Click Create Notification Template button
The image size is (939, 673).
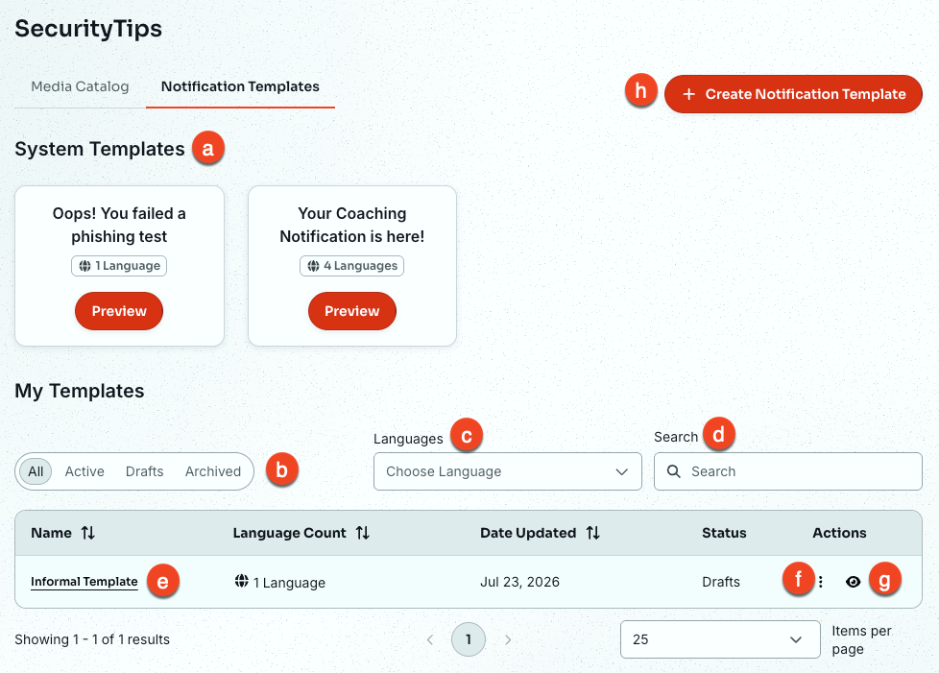pos(793,94)
